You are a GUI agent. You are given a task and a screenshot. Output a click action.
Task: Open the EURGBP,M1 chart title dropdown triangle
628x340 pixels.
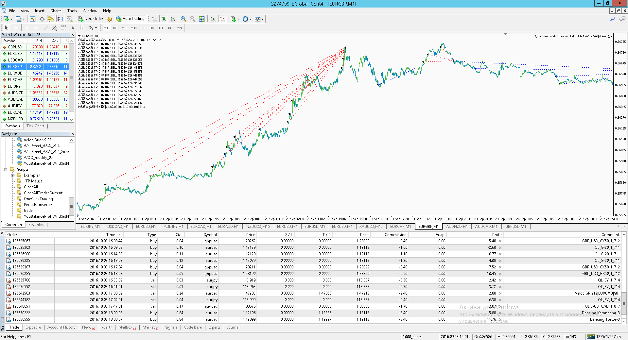(x=79, y=36)
